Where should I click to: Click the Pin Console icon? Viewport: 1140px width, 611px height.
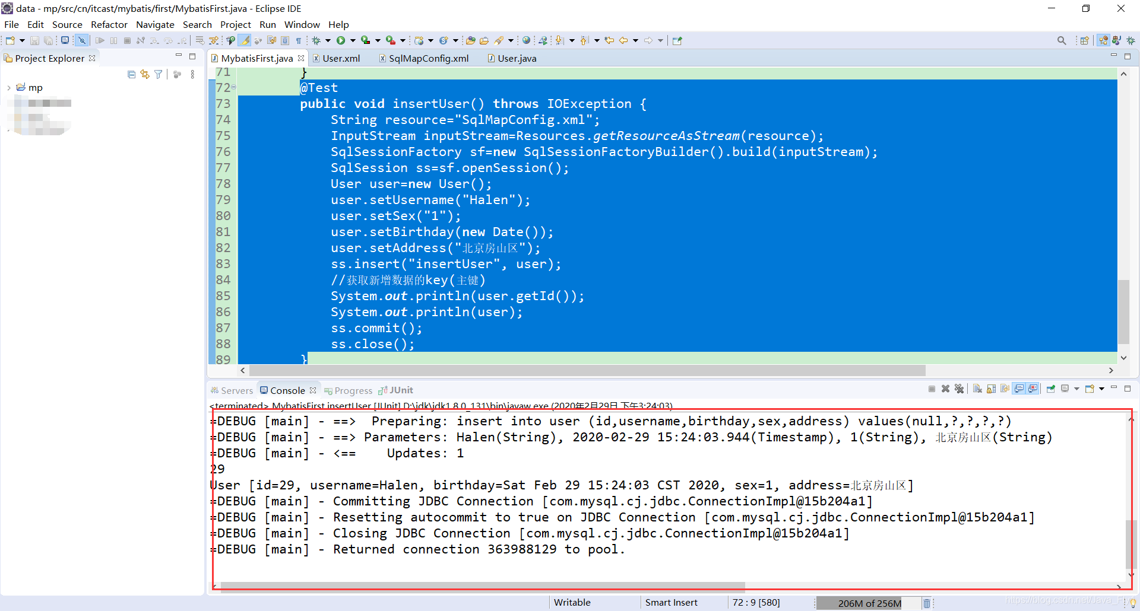[x=1051, y=389]
